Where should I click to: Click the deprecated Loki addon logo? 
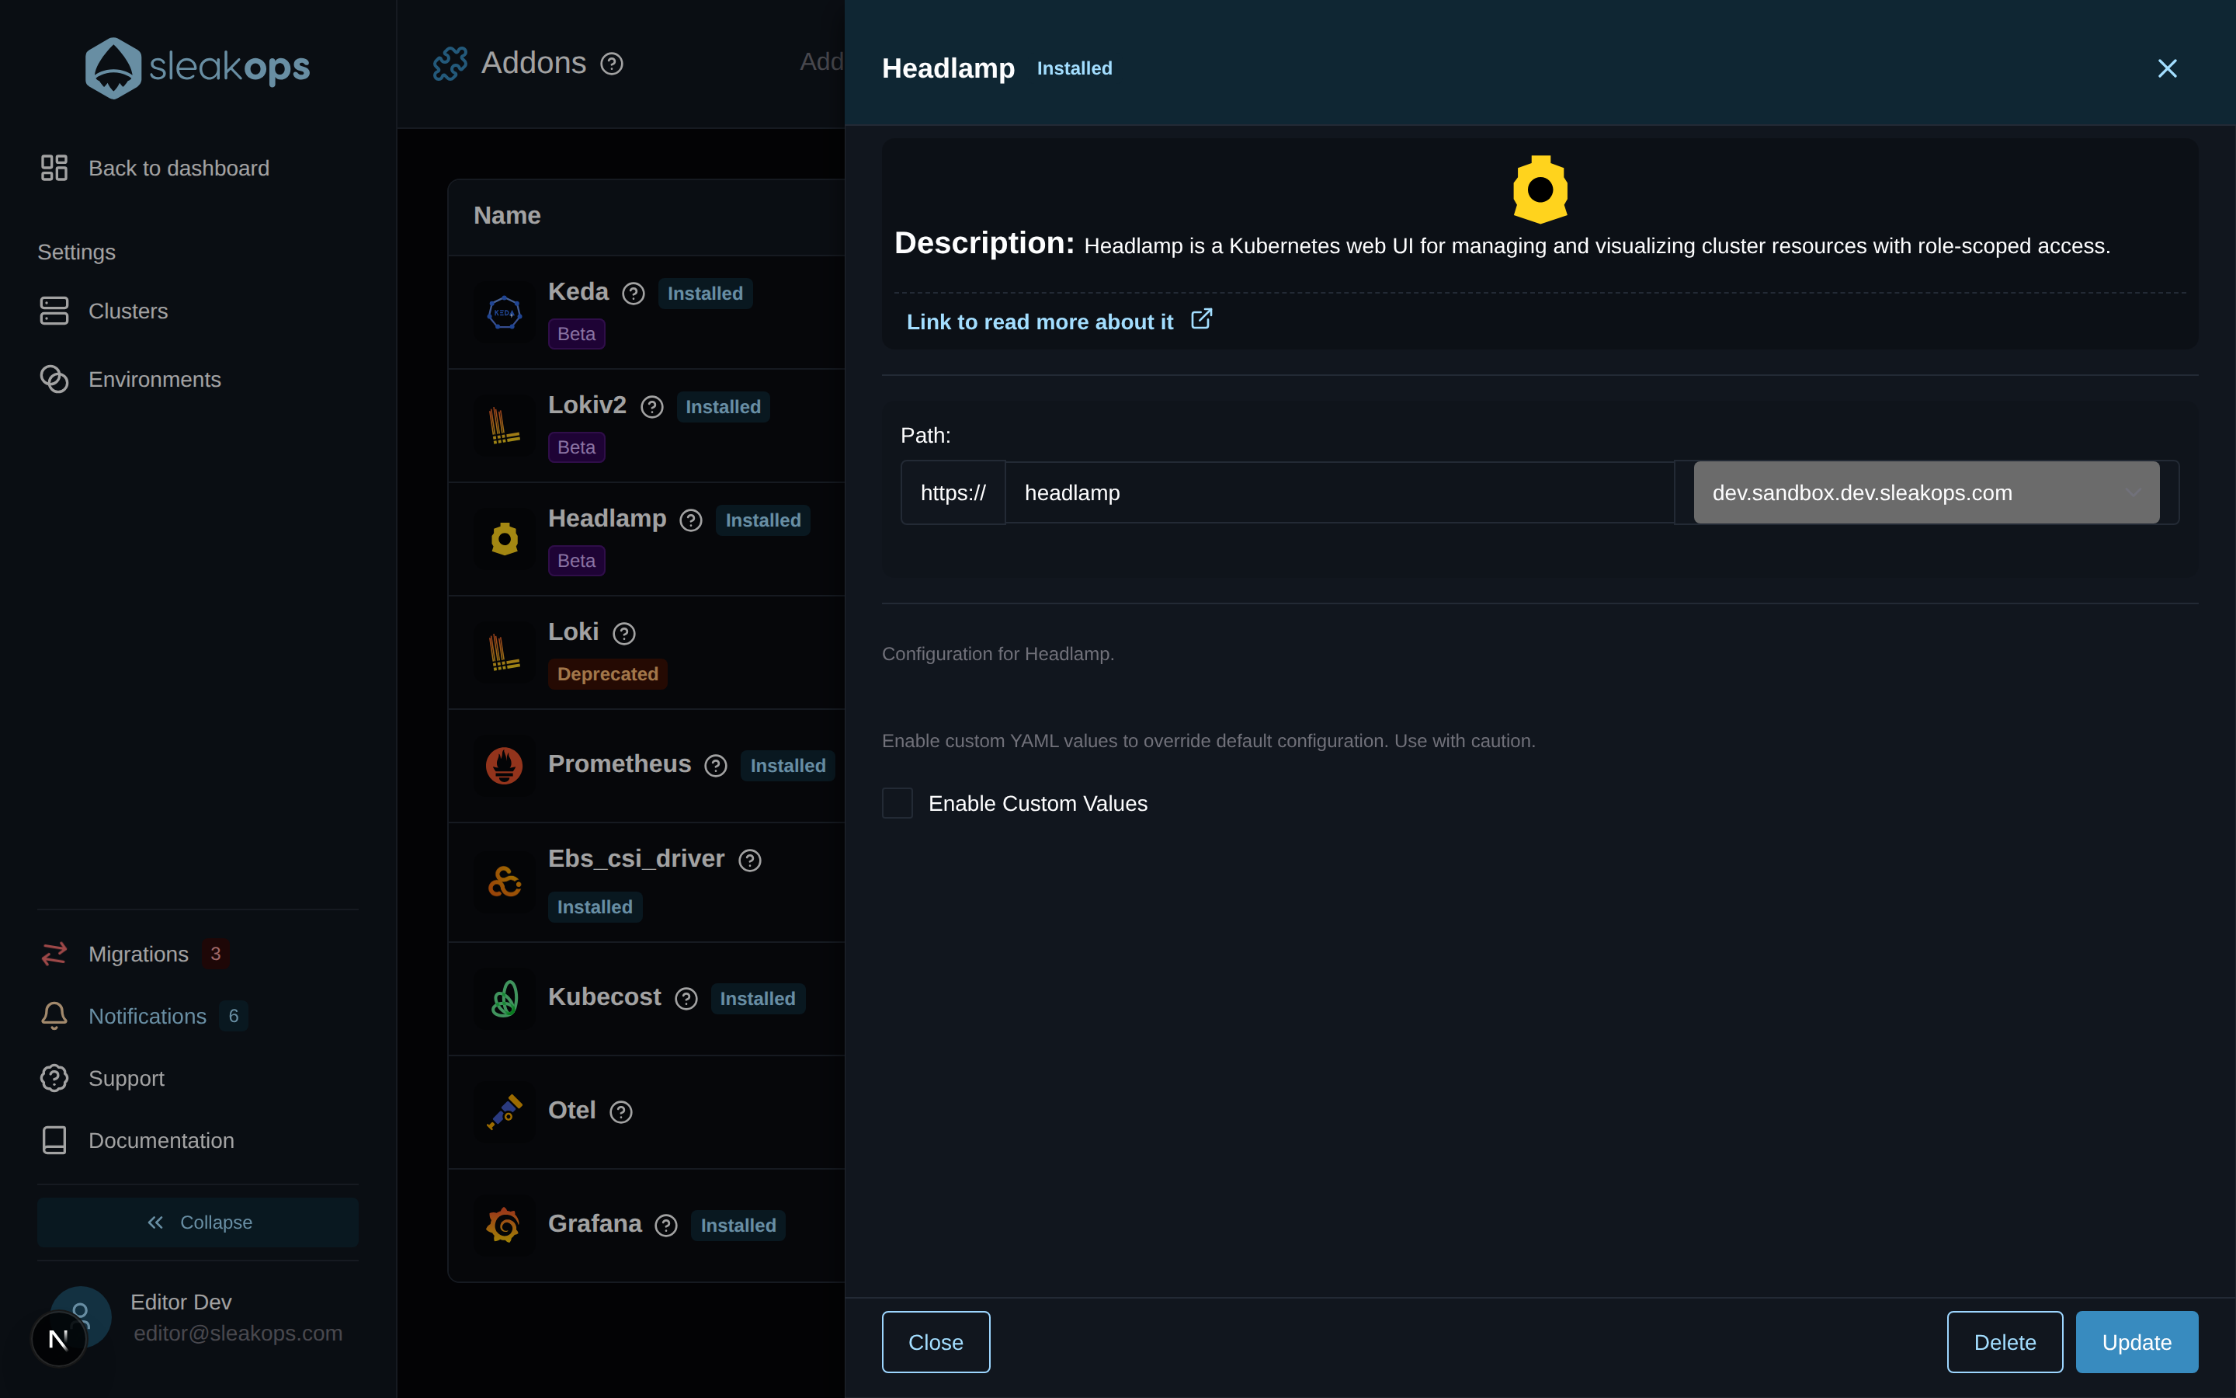tap(505, 652)
